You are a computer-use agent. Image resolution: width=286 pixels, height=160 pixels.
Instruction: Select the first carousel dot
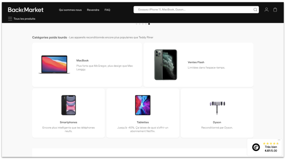(x=137, y=24)
